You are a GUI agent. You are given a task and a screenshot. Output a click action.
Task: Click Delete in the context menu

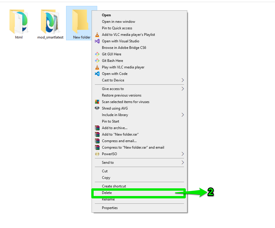click(x=140, y=193)
